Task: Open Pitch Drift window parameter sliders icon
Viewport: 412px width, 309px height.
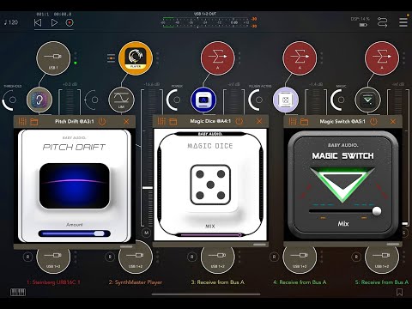Action: pos(22,122)
